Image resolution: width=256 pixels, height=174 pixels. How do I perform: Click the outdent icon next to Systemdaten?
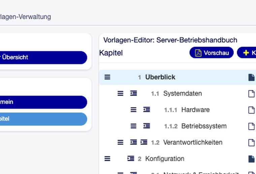coord(133,93)
